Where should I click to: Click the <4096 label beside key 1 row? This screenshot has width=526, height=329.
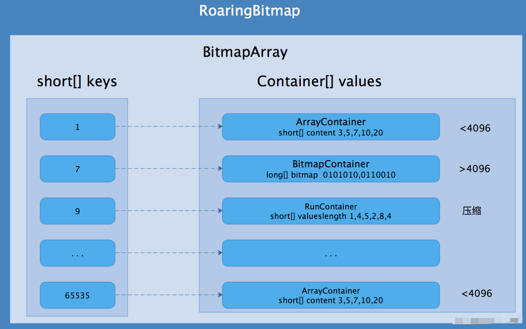pyautogui.click(x=475, y=128)
